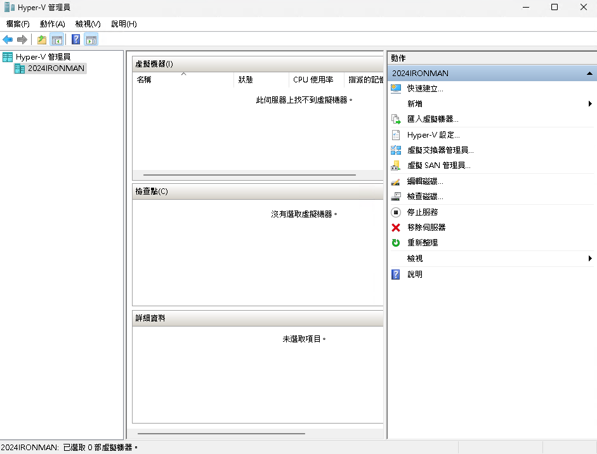The image size is (597, 454).
Task: Expand the 新增 submenu arrow
Action: coord(590,103)
